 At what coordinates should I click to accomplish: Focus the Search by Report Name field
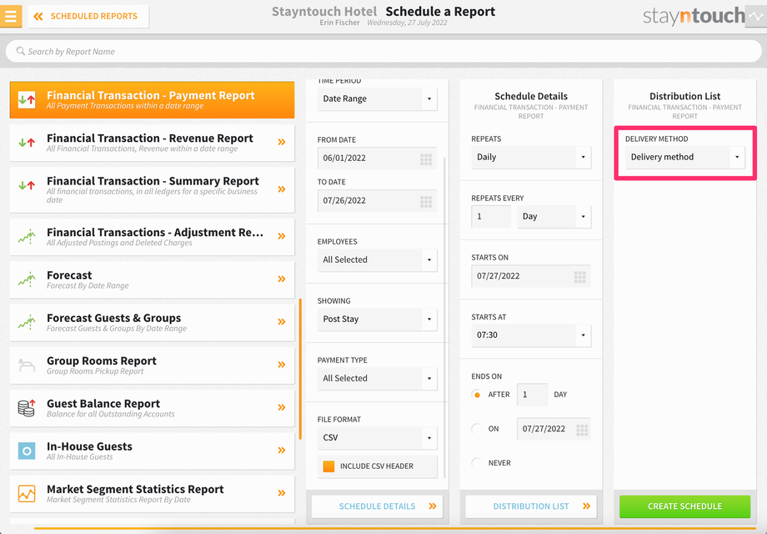coord(383,52)
